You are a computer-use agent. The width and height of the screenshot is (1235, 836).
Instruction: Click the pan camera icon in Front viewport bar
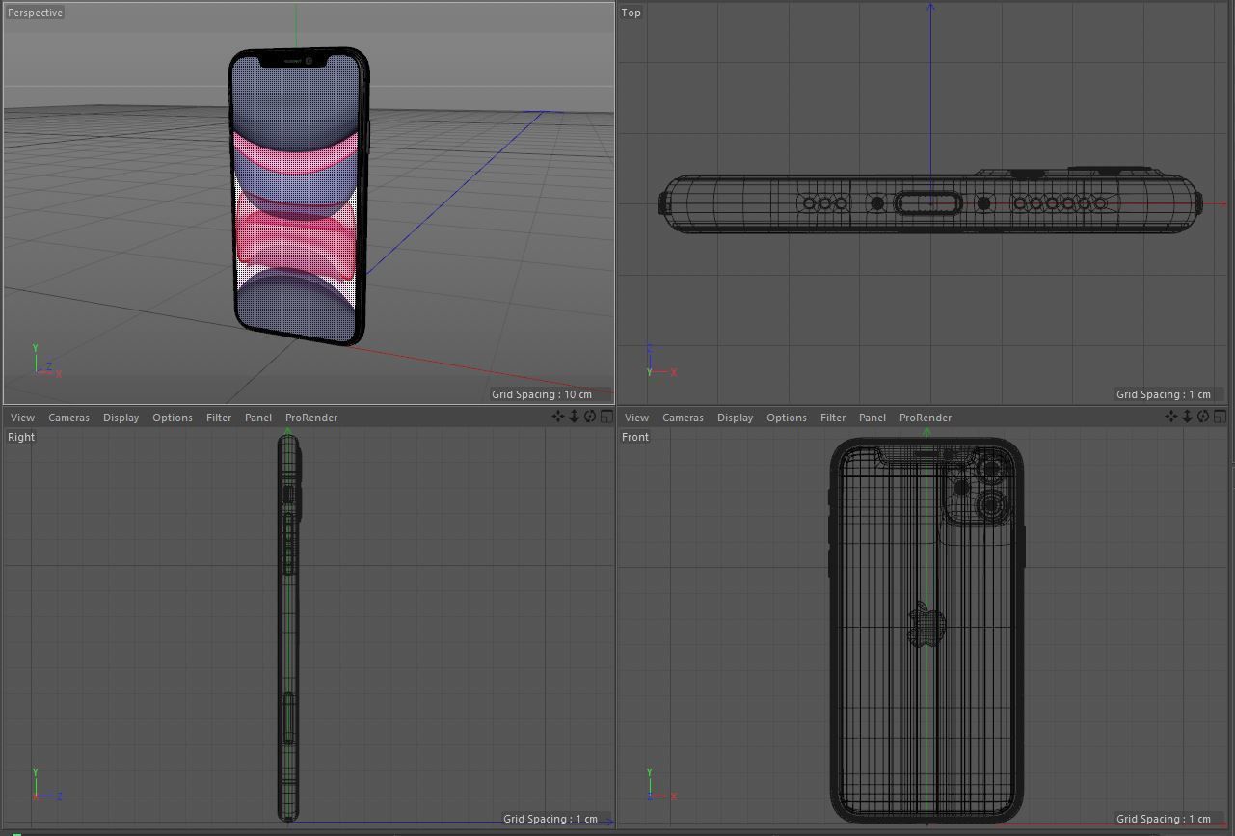coord(1171,417)
